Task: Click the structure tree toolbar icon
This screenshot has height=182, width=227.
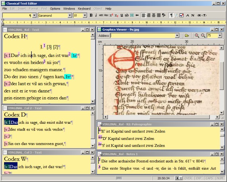Action: pos(176,15)
